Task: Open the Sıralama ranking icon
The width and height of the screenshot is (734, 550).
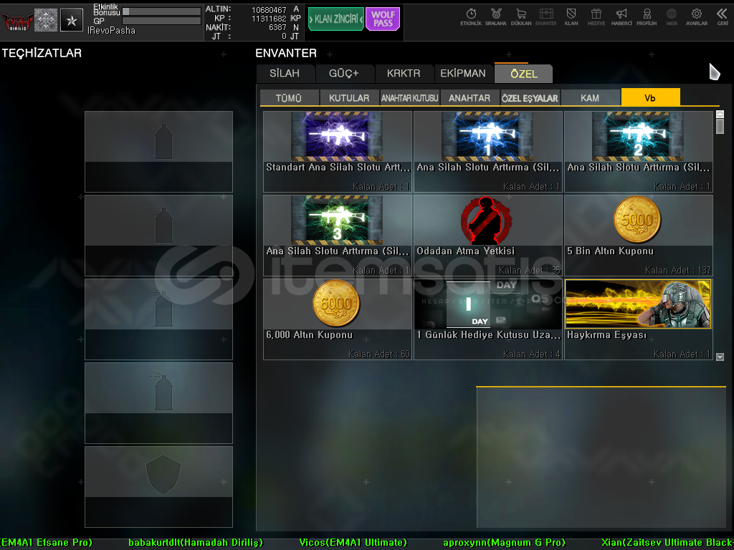Action: (496, 17)
